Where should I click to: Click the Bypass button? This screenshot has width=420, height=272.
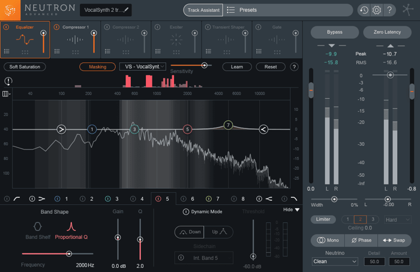[335, 32]
